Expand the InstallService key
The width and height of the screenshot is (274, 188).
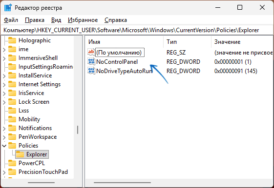point(4,76)
